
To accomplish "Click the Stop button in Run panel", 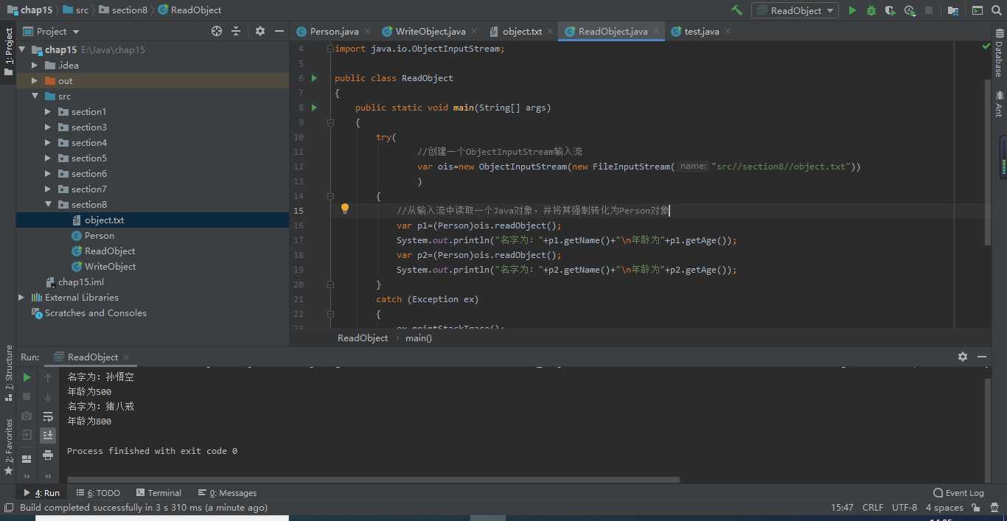I will pos(27,396).
